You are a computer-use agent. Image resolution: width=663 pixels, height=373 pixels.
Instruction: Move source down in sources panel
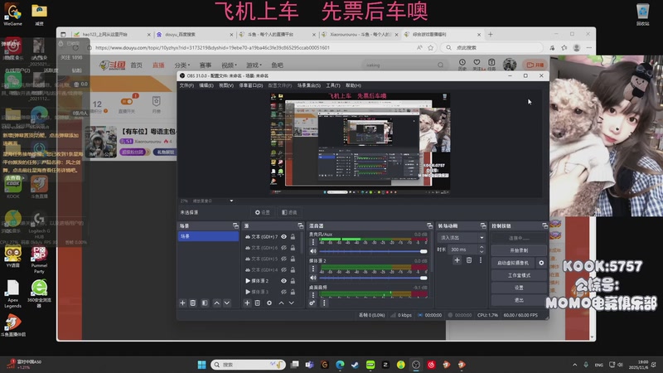pos(292,303)
